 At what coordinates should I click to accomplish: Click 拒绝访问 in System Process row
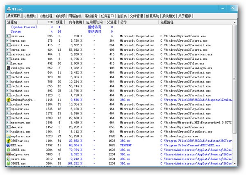[94, 27]
